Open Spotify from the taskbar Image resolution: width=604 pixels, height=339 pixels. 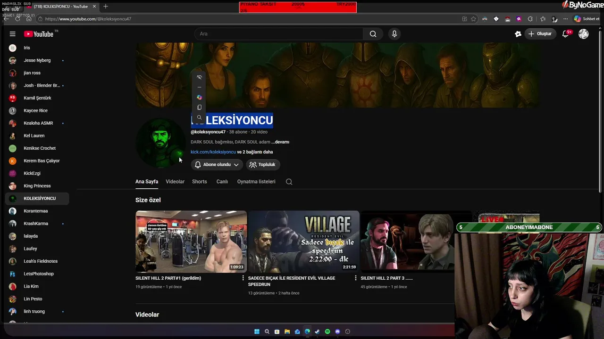[327, 331]
